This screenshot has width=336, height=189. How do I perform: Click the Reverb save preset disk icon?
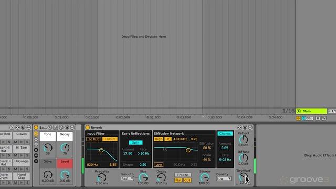(245, 127)
